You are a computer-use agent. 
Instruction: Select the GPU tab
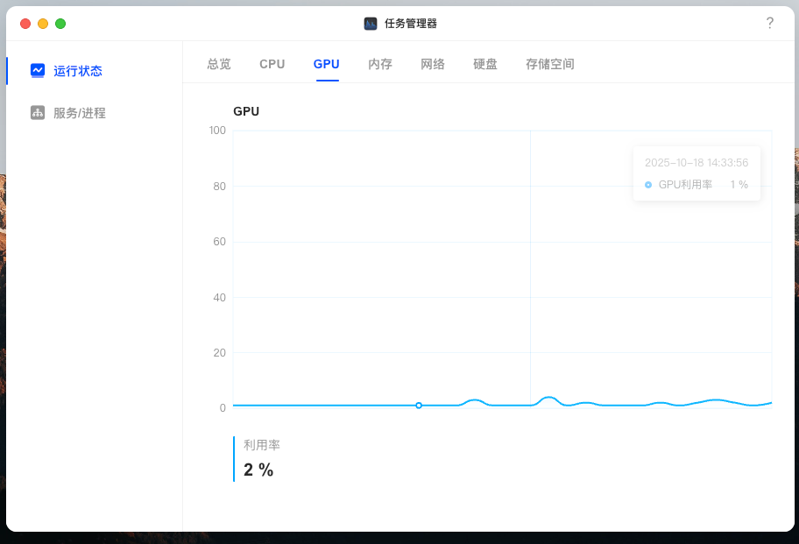(326, 64)
